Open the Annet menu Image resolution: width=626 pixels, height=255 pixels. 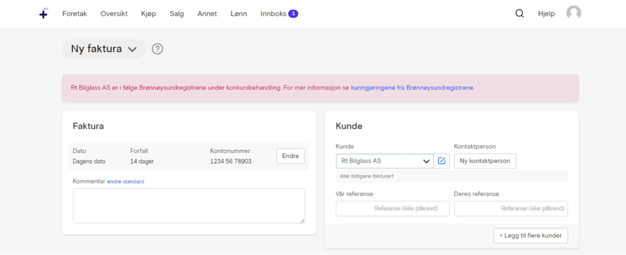(x=207, y=14)
